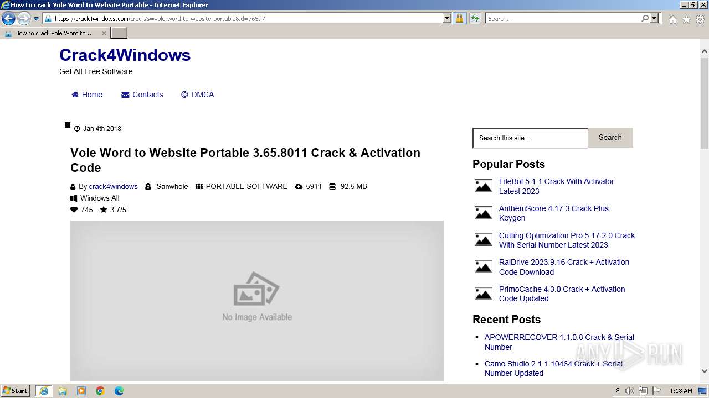
Task: Click the FileBot post thumbnail image
Action: coord(484,186)
